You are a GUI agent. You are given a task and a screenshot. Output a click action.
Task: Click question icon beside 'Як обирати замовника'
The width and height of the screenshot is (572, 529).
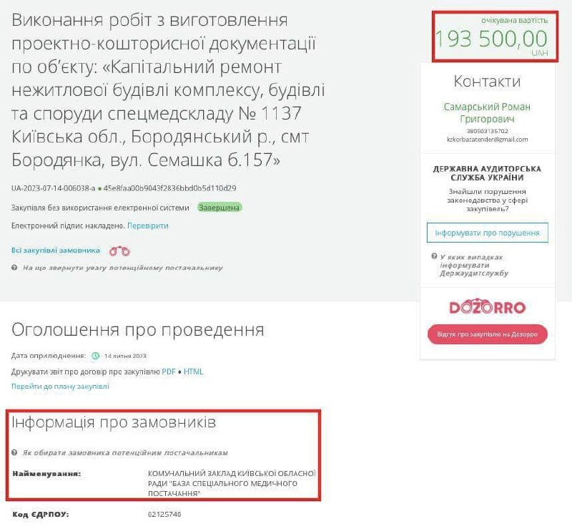click(x=15, y=453)
